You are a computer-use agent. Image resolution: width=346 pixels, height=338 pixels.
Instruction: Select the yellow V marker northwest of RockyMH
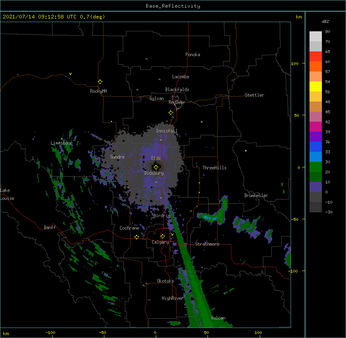70,74
